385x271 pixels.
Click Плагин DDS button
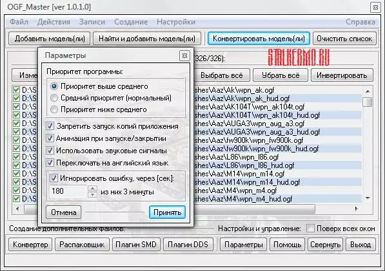tap(188, 245)
